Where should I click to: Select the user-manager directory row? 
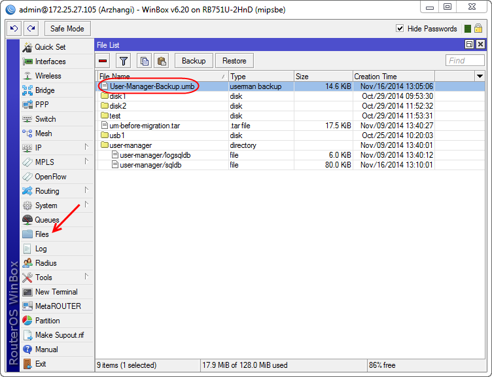(x=290, y=145)
